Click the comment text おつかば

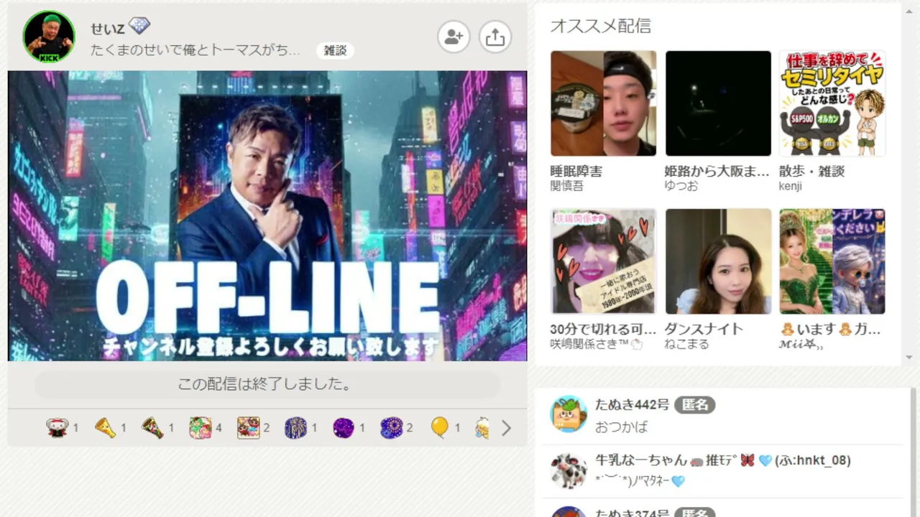[622, 427]
